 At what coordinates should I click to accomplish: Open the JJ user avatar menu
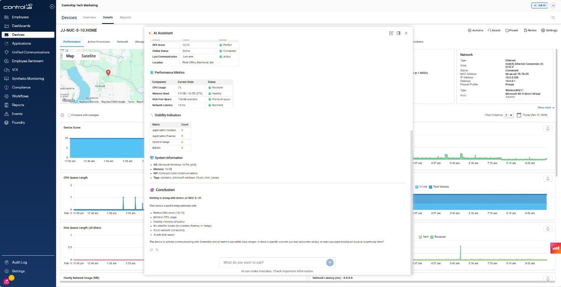point(553,5)
